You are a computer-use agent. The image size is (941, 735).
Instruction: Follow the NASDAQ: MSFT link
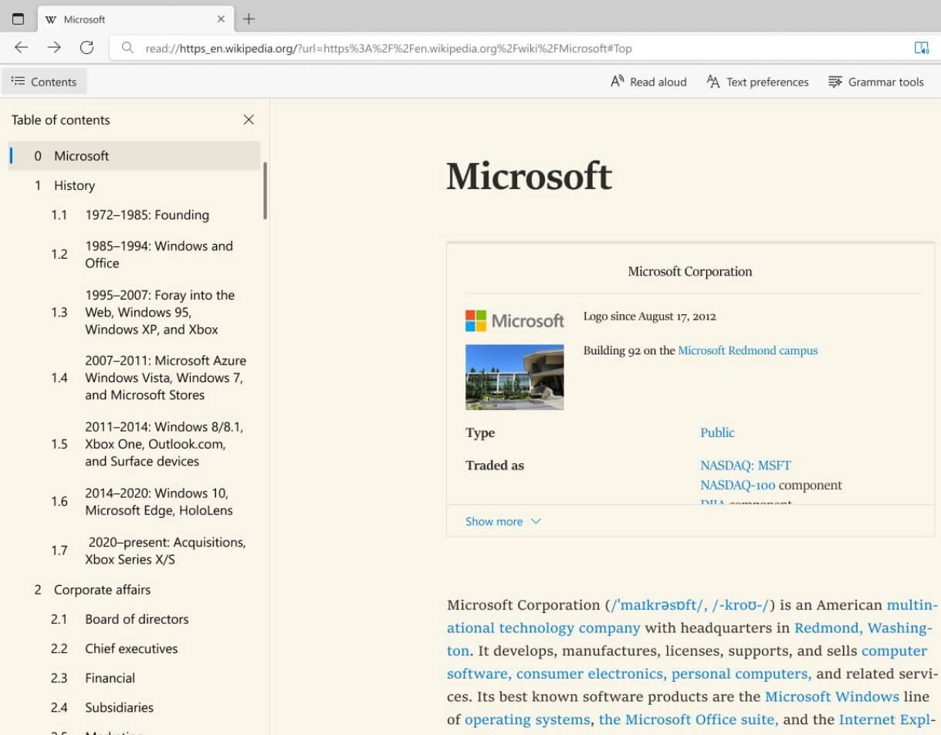746,466
